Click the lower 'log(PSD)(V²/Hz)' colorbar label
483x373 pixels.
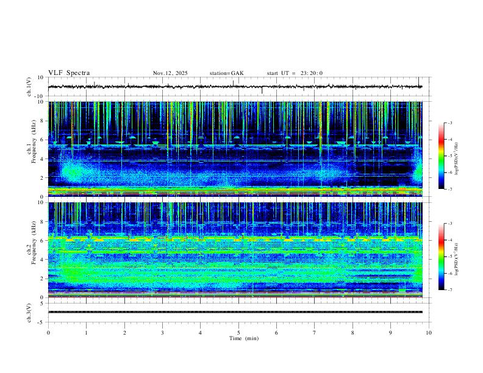pos(456,259)
